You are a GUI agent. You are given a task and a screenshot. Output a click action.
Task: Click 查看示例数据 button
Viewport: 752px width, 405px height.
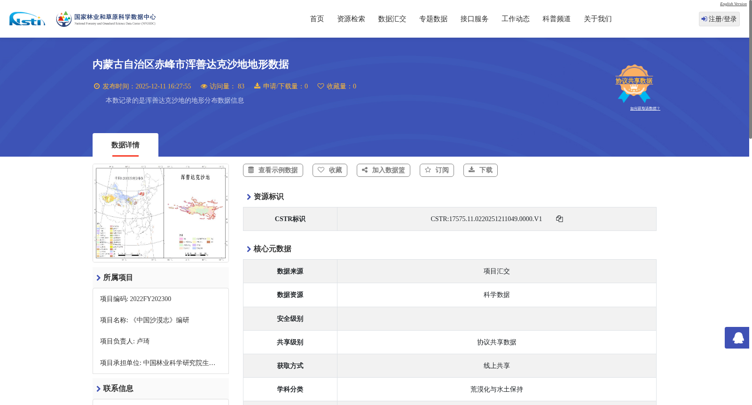pos(273,170)
